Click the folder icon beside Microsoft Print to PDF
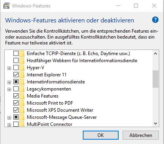Viewport: 164px width, 144px height. tap(22, 103)
